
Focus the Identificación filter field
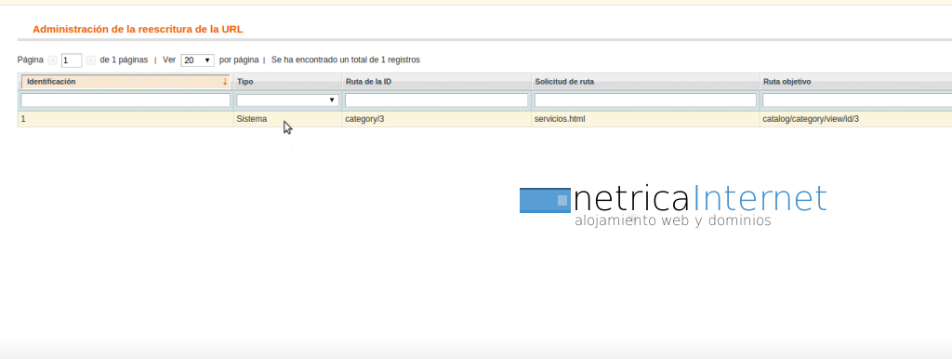[x=126, y=100]
